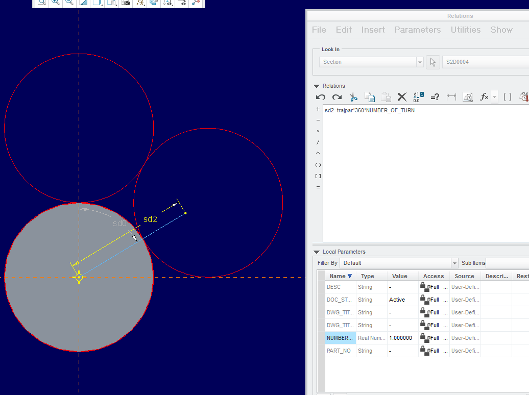
Task: Click the square brackets parameter icon
Action: [508, 97]
